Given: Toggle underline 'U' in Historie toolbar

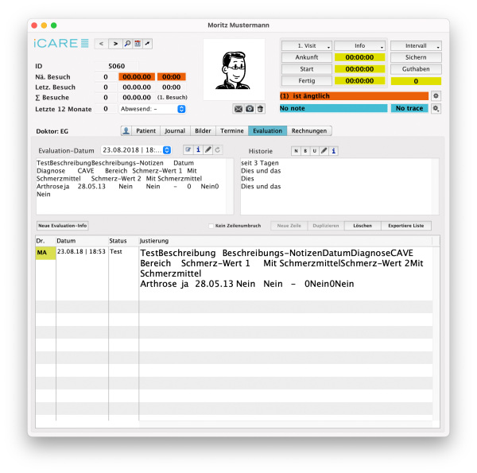Looking at the screenshot, I should coord(314,149).
